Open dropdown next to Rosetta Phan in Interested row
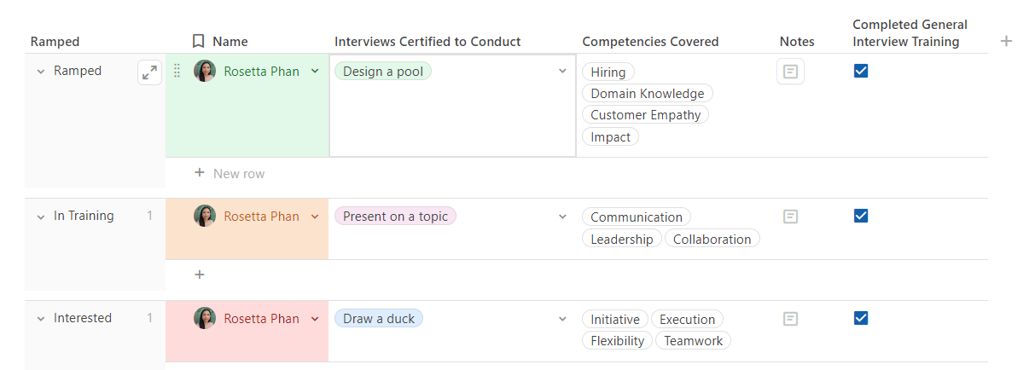This screenshot has width=1035, height=370. (315, 318)
